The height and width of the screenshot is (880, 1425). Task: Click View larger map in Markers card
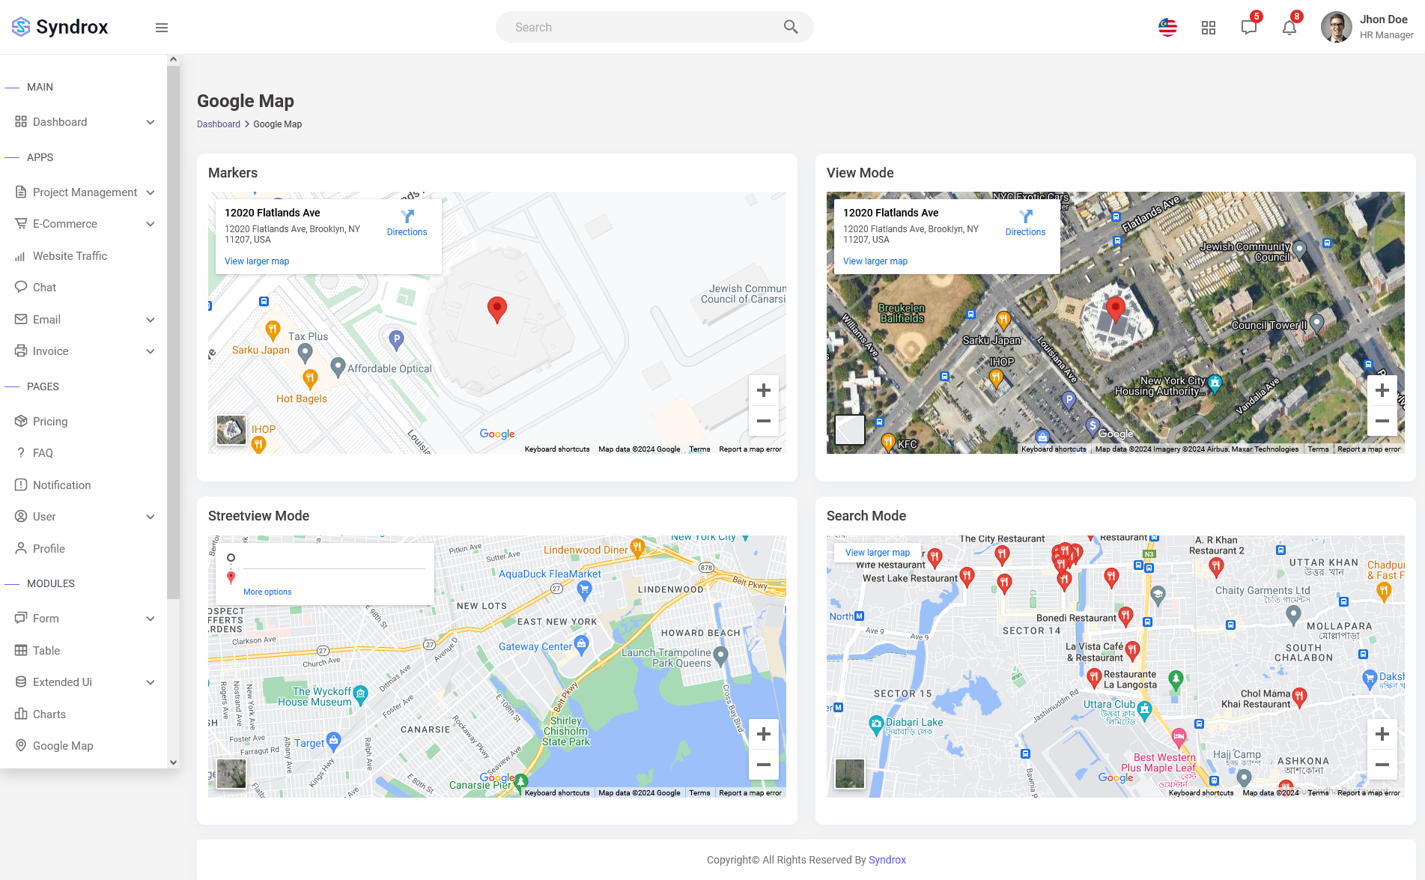(x=257, y=261)
